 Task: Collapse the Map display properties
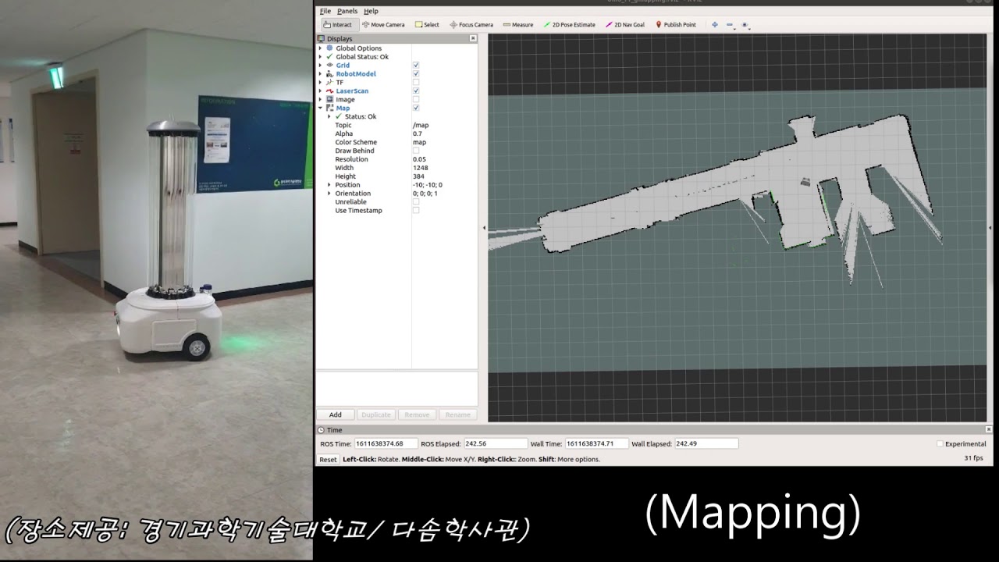click(x=320, y=108)
